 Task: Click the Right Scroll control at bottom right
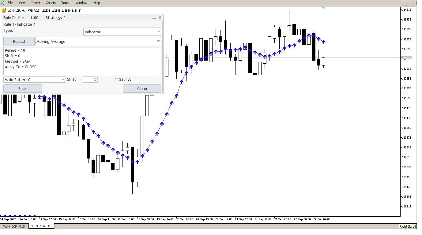[x=407, y=226]
